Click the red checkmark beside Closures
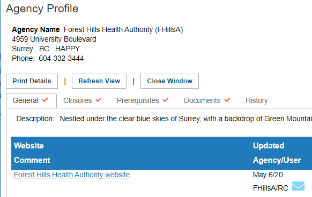Viewport: 312px width, 197px height. click(x=99, y=100)
